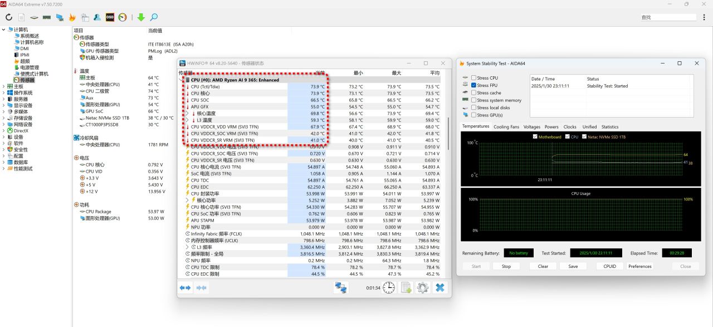Expand the 主板 tree node
Screen dimensions: 713x327
coord(4,86)
